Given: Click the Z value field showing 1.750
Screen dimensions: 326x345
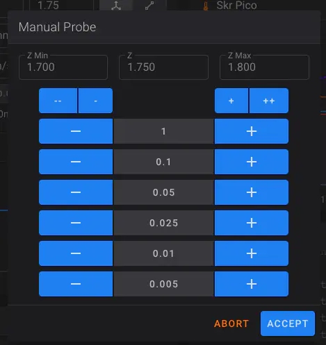Looking at the screenshot, I should pyautogui.click(x=163, y=67).
